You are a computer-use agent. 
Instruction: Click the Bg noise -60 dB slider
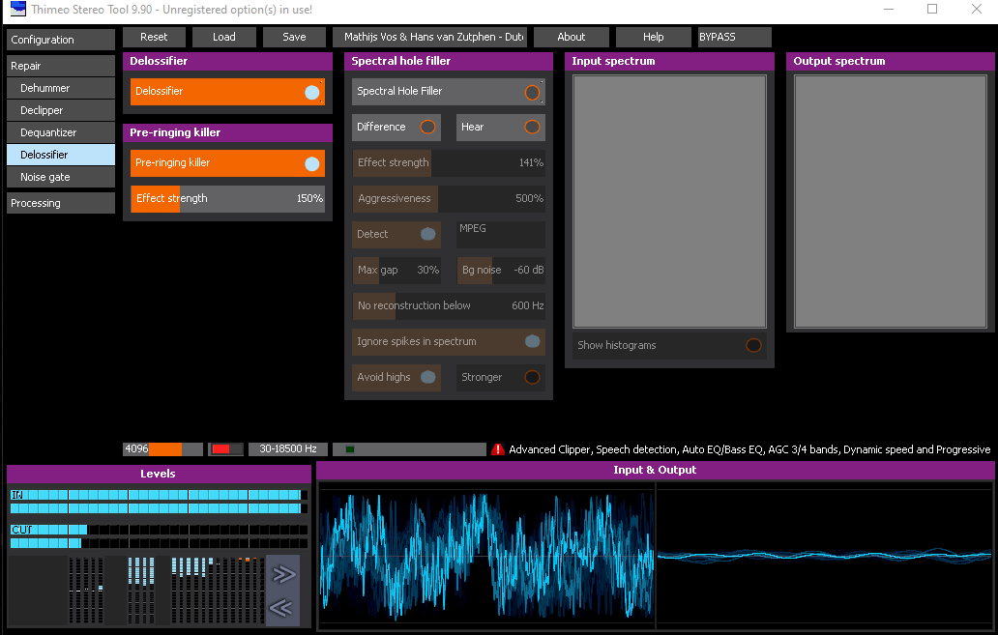pos(501,270)
